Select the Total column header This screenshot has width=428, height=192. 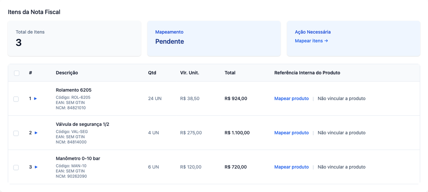(x=230, y=73)
